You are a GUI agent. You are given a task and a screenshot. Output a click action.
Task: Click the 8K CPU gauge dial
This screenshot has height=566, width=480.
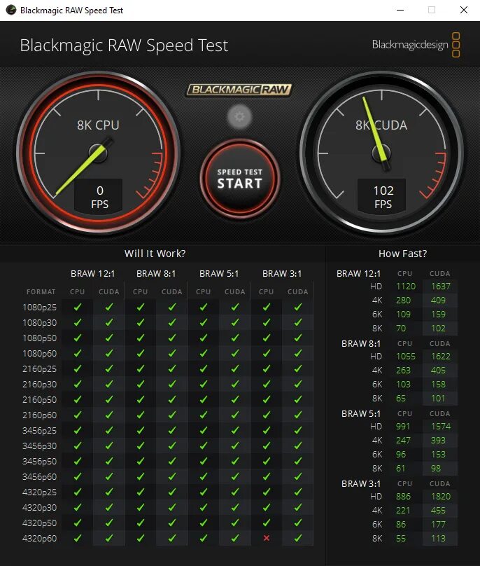click(x=98, y=153)
